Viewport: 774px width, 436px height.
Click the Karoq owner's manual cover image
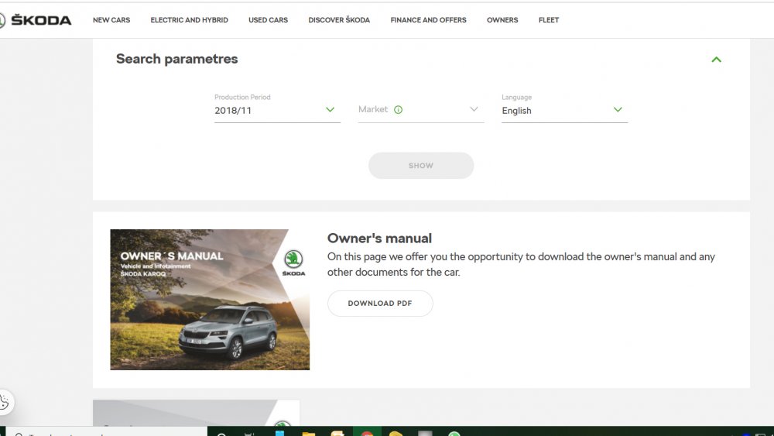tap(210, 299)
